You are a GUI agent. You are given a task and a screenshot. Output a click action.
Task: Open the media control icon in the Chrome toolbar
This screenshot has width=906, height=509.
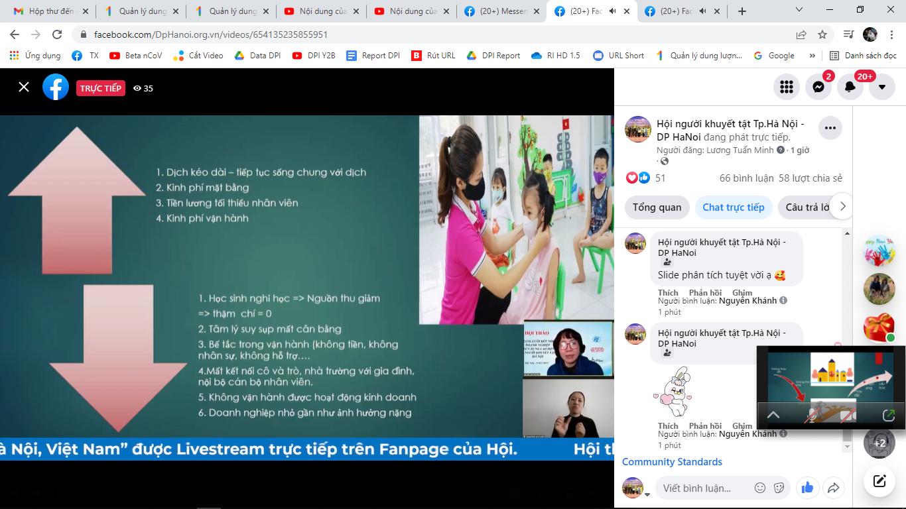pos(848,34)
